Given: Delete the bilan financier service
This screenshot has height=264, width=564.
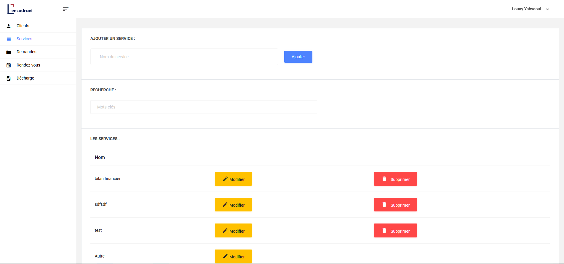Looking at the screenshot, I should 395,179.
